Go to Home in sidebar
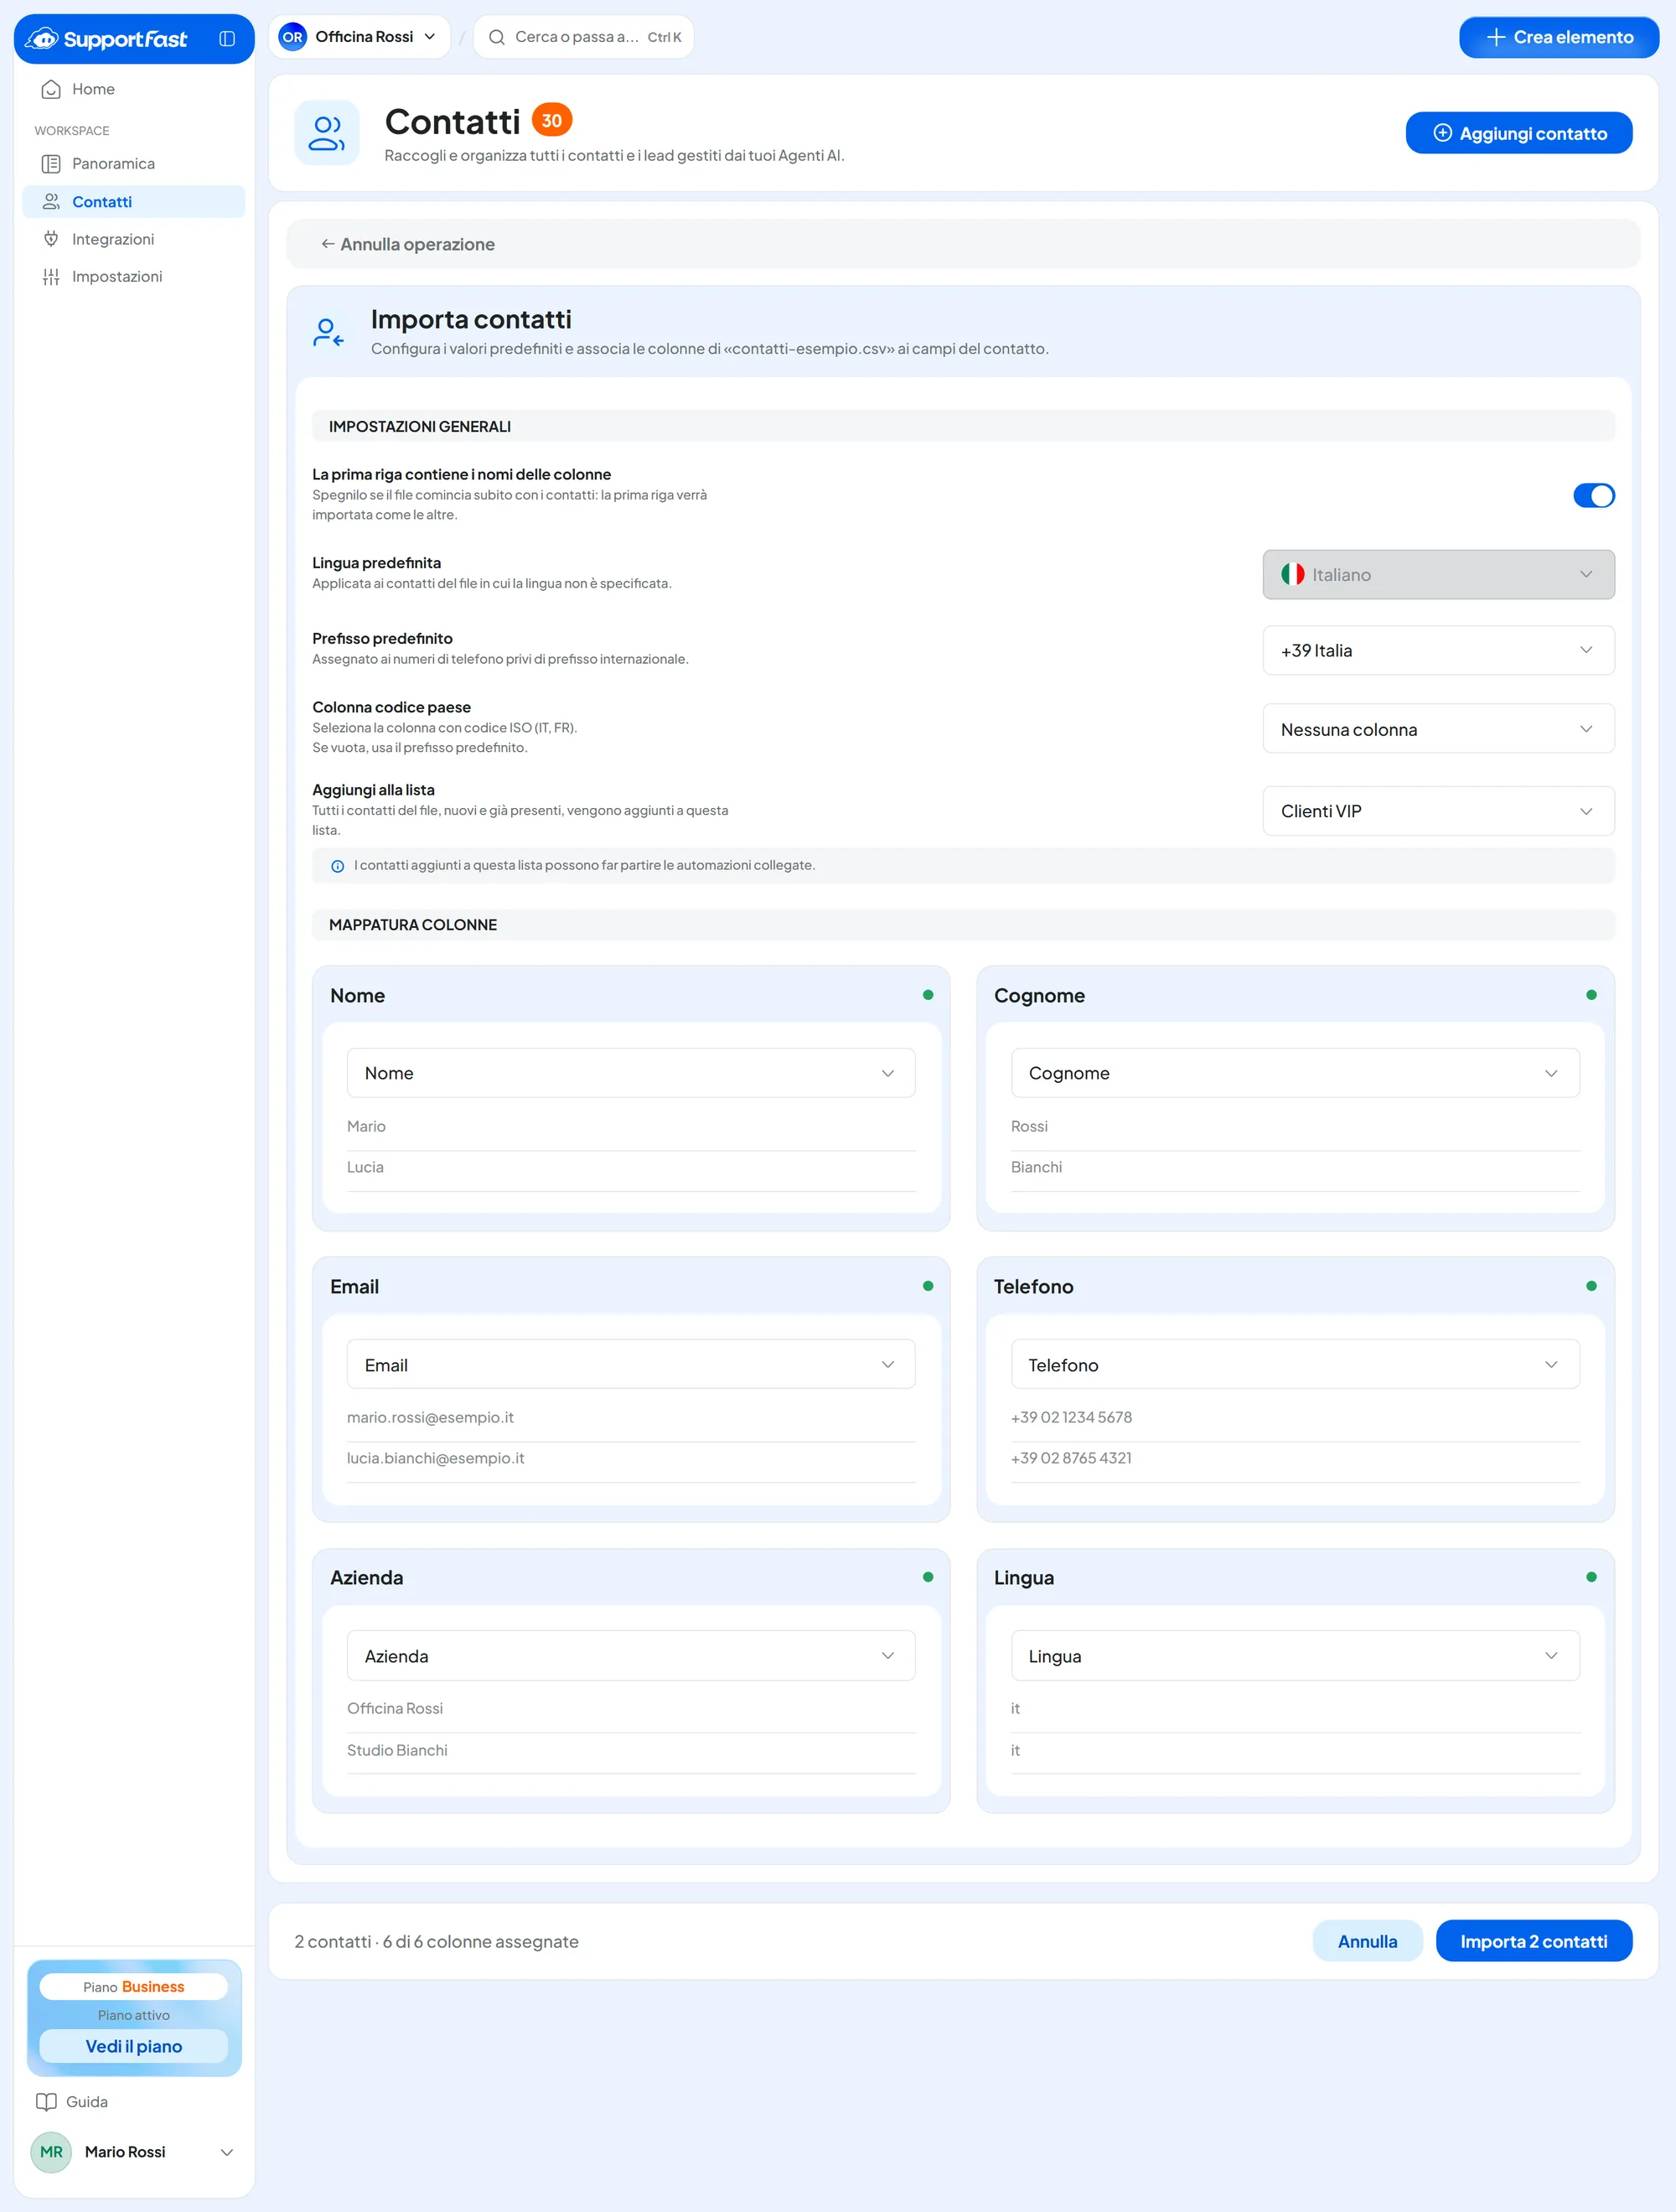Screen dimensions: 1676x2212 (x=133, y=89)
